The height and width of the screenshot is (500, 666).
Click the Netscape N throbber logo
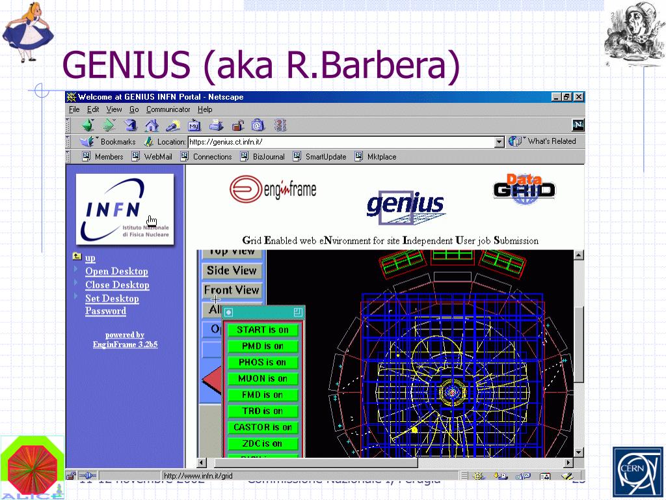point(578,125)
